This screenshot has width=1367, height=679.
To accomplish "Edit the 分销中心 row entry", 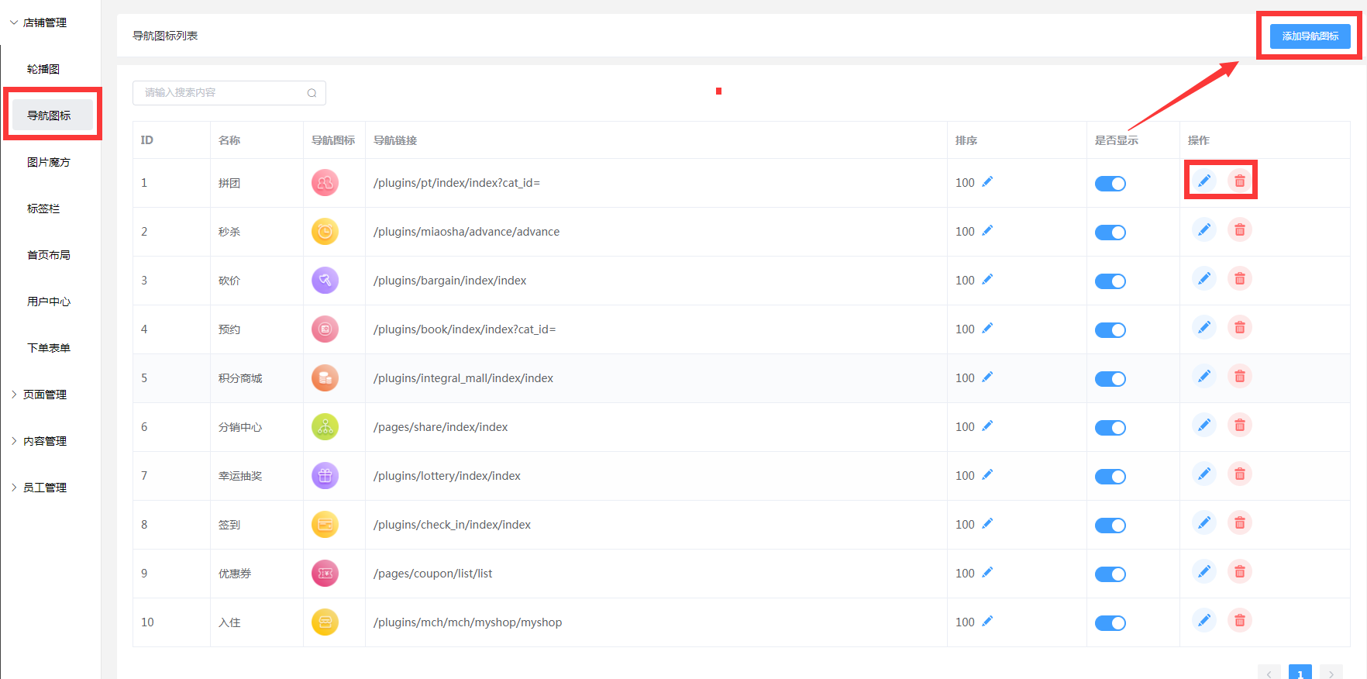I will (x=1204, y=425).
